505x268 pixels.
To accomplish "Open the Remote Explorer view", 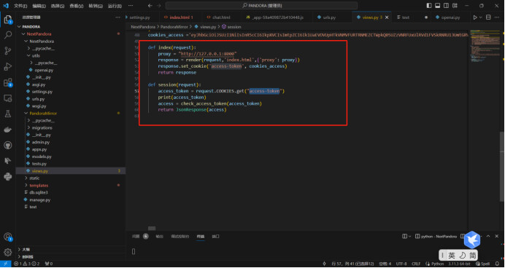I will tap(8, 98).
